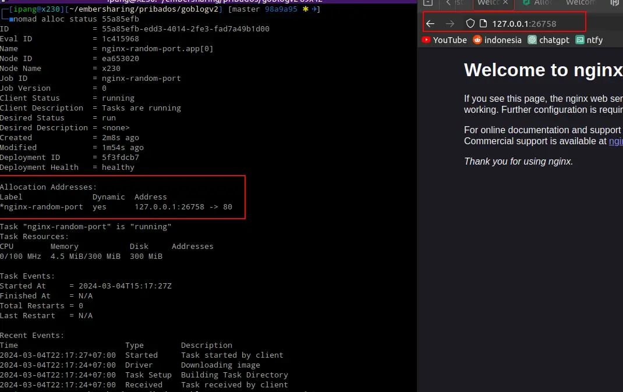The width and height of the screenshot is (623, 392).
Task: Click Memory value 4.5 MiB/300 MiB
Action: coord(86,256)
